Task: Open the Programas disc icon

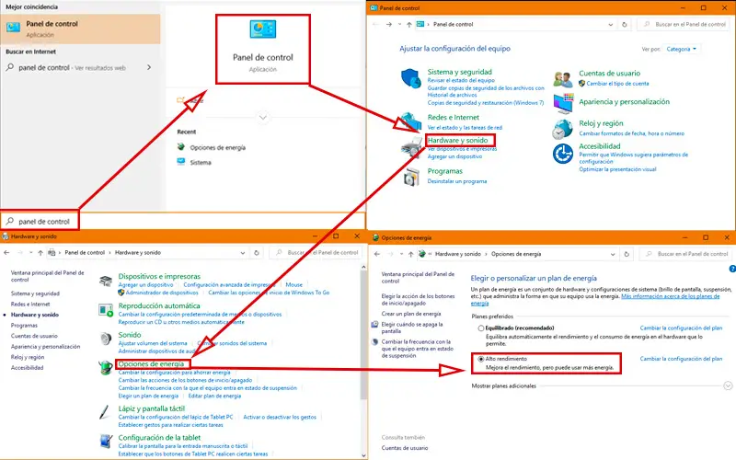Action: click(411, 177)
